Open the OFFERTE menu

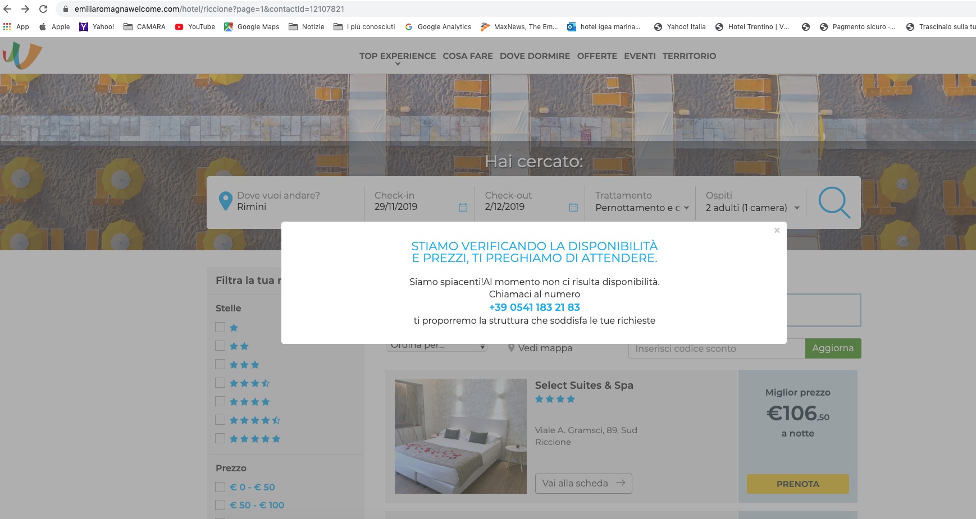pos(597,56)
